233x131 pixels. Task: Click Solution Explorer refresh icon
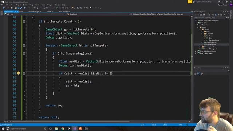(216, 15)
